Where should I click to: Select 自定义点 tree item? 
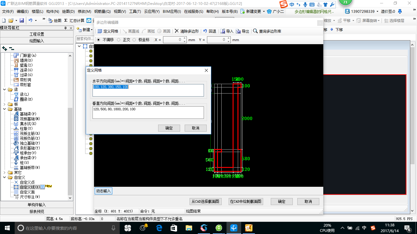(x=27, y=182)
